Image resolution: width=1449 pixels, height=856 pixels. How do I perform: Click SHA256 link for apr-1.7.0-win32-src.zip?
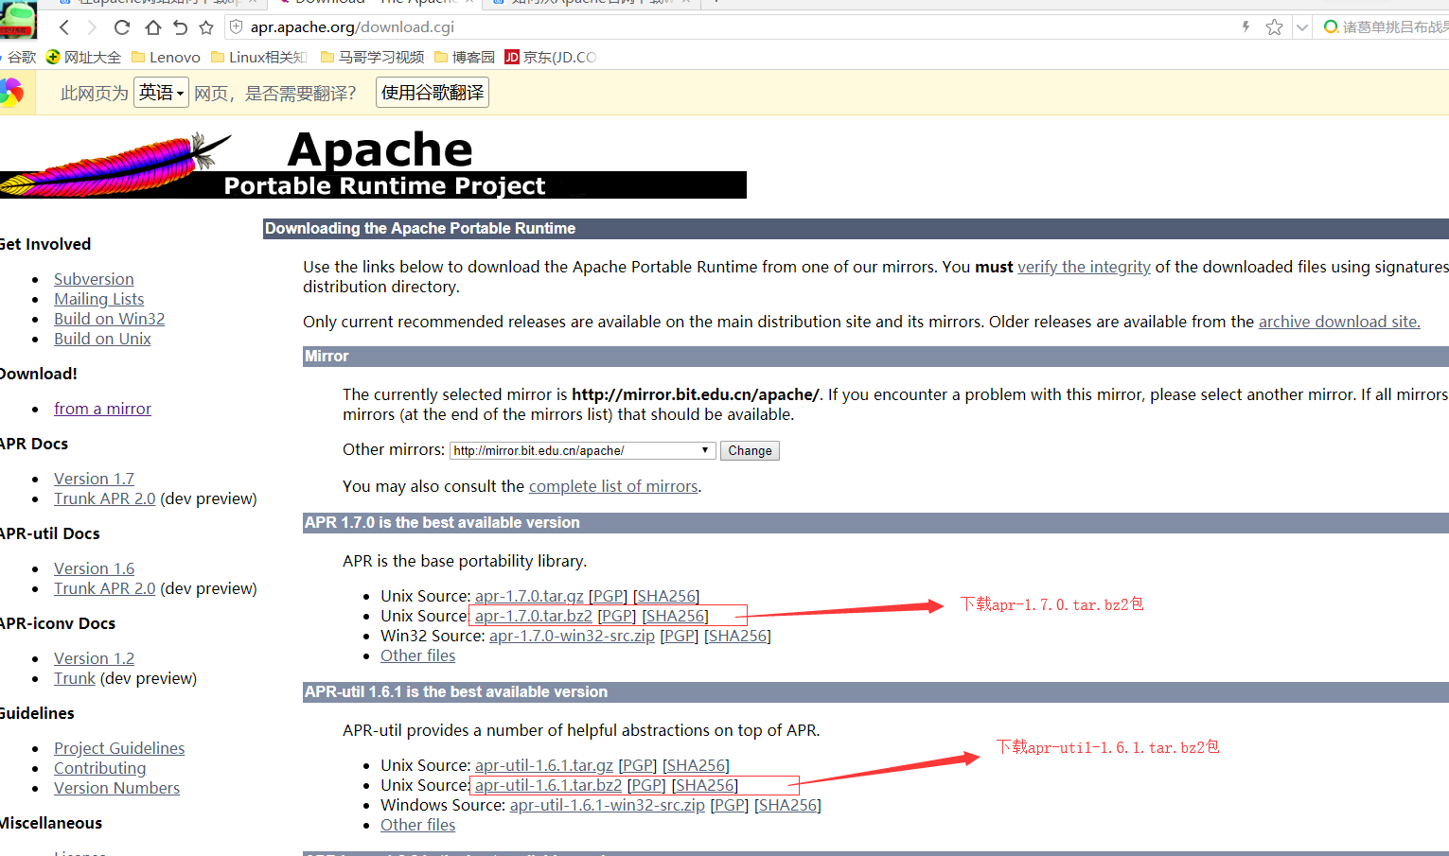(737, 636)
